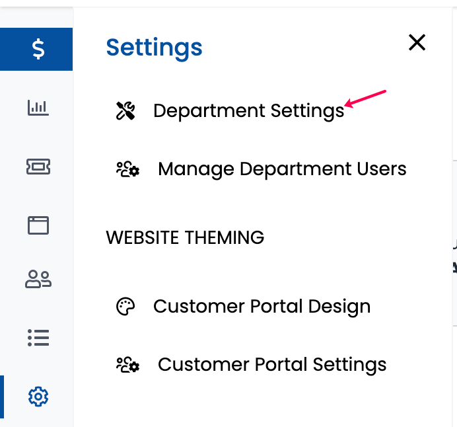Click the wrench and screwdriver tools icon

tap(125, 111)
